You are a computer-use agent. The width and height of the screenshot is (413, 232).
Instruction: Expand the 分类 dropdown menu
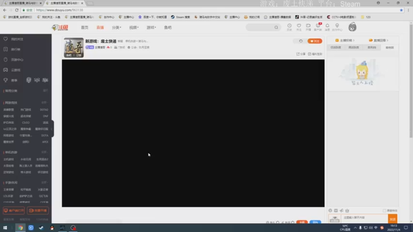117,27
